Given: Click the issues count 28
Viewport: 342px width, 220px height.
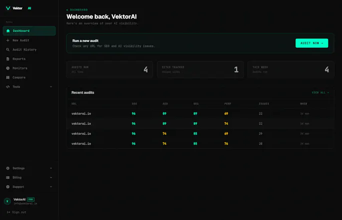Looking at the screenshot, I should 260,143.
